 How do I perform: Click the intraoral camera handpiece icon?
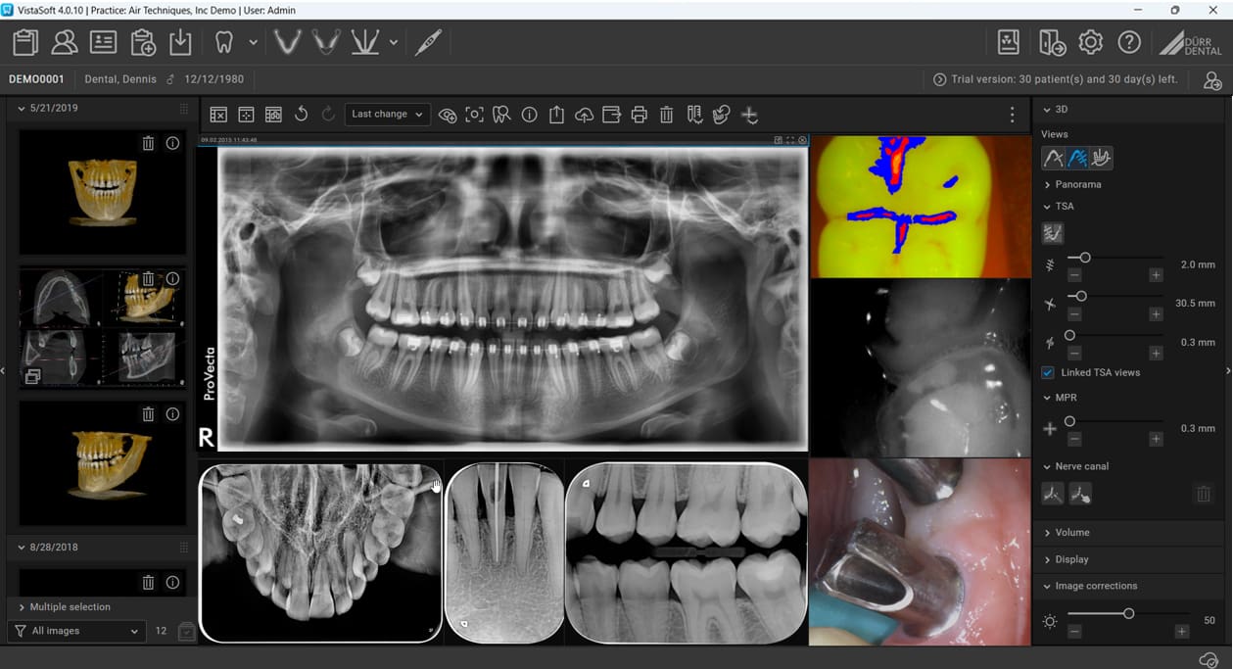(428, 42)
